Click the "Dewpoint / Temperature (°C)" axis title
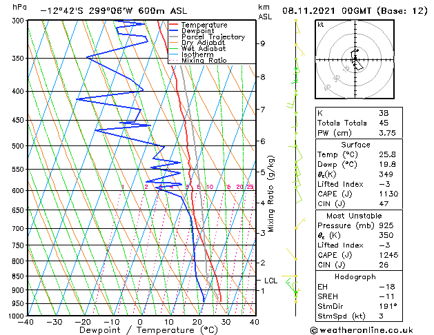This screenshot has width=434, height=335. (148, 330)
